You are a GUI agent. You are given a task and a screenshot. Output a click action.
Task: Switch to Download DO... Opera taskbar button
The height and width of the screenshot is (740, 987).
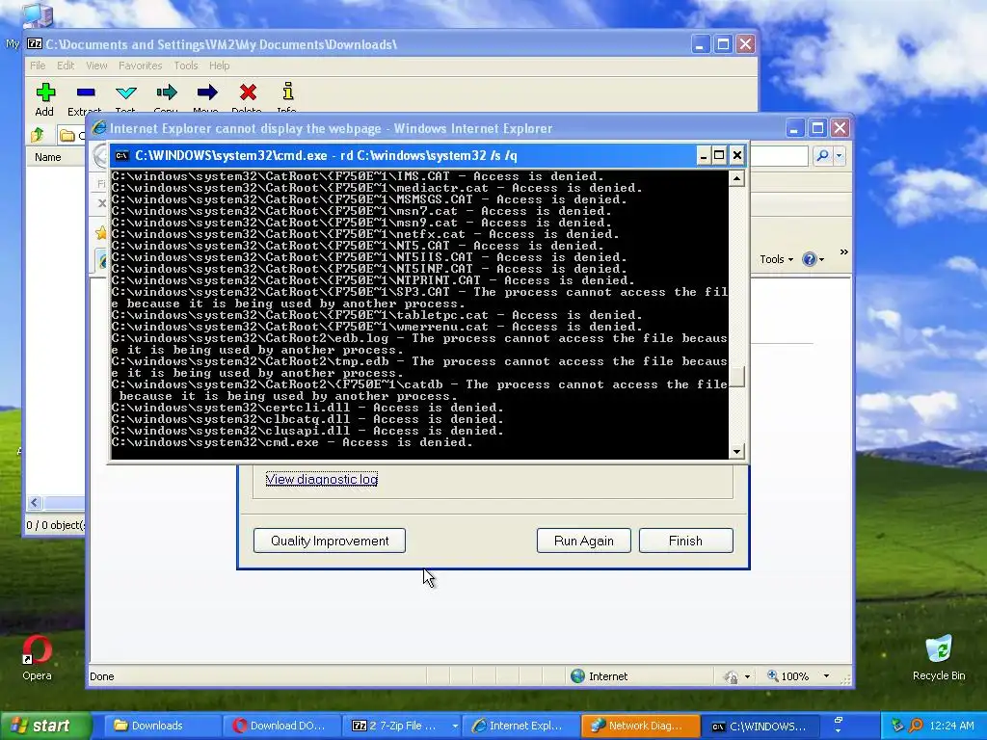point(282,727)
